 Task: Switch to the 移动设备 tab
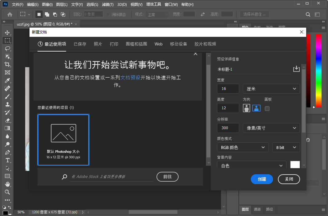click(178, 44)
